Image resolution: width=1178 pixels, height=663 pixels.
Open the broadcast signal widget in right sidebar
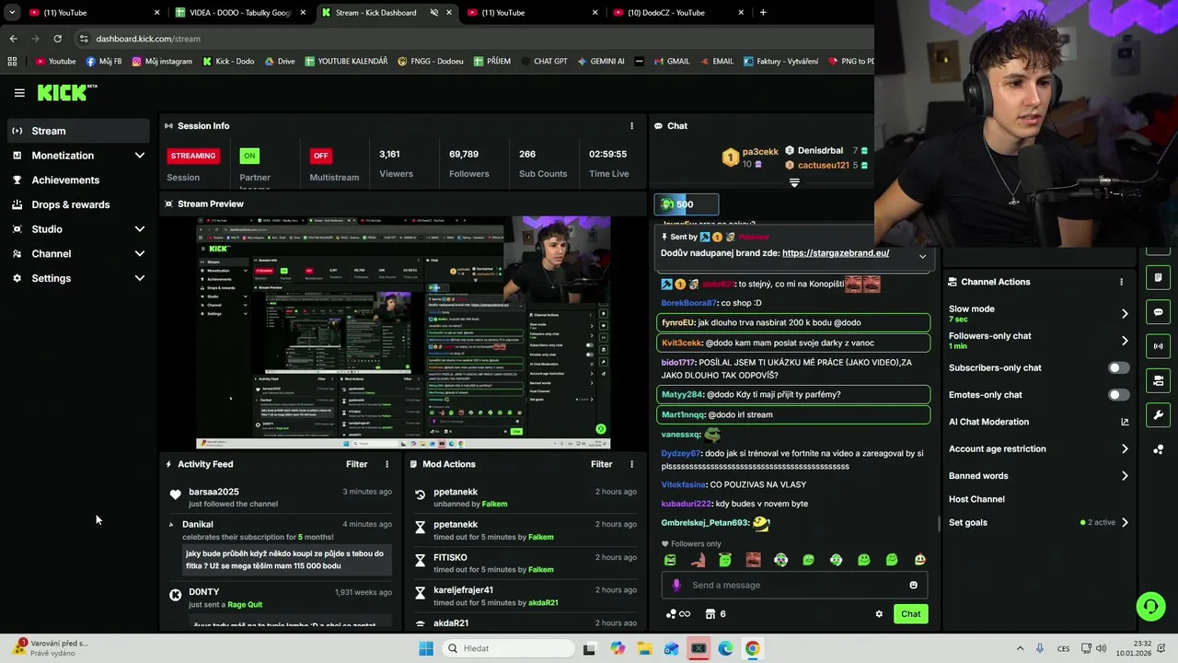click(1158, 346)
